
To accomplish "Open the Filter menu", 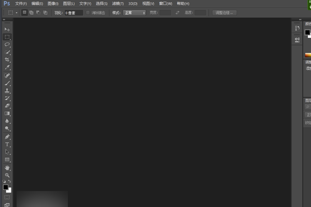I will coord(118,4).
